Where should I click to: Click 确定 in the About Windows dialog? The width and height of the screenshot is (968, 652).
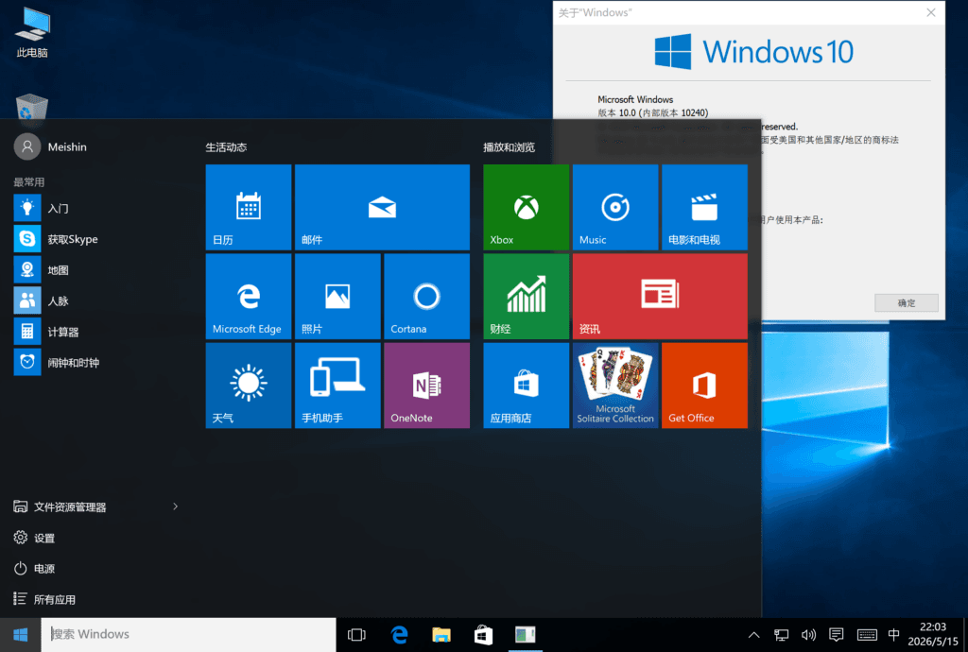[907, 303]
